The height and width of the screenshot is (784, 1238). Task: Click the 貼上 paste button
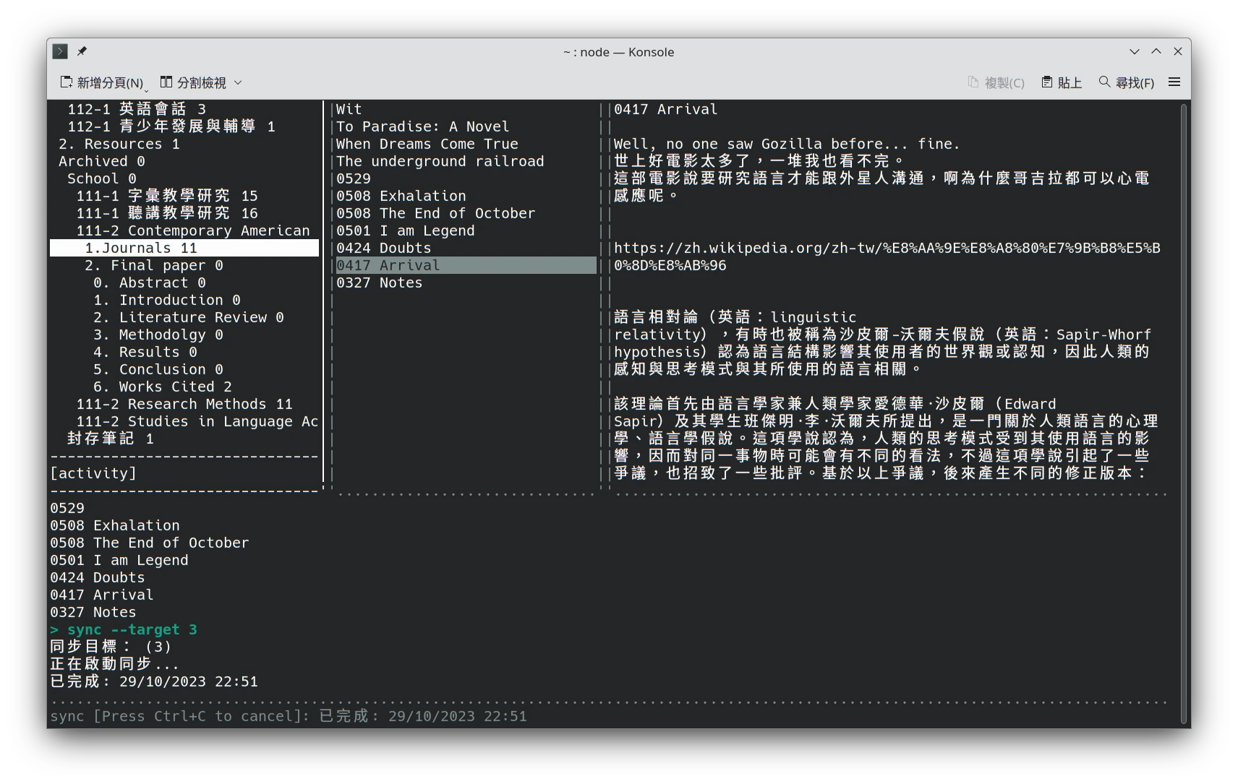click(x=1062, y=82)
